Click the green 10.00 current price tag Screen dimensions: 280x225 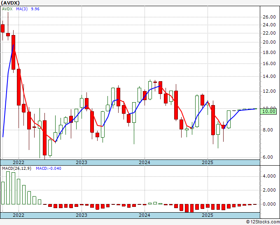click(x=268, y=112)
